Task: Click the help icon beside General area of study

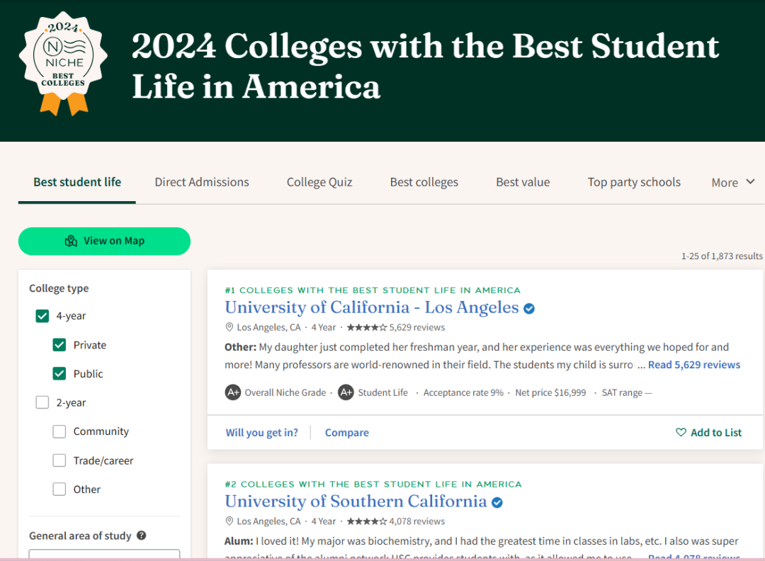Action: point(142,535)
